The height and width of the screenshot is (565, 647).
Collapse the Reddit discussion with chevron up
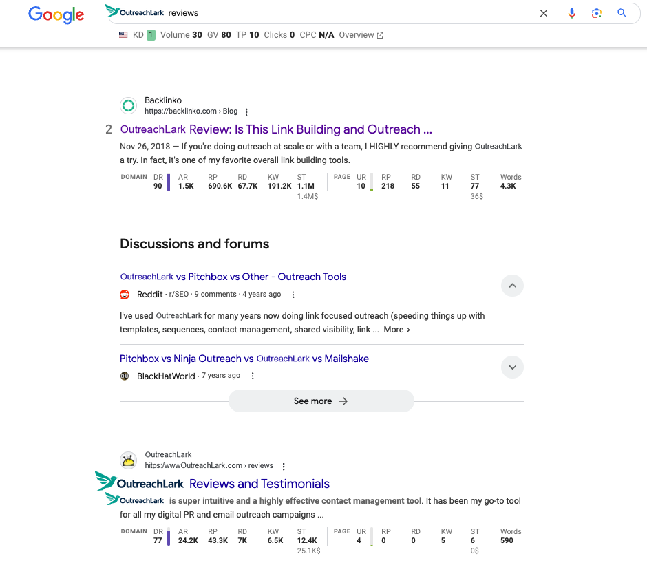click(x=512, y=286)
